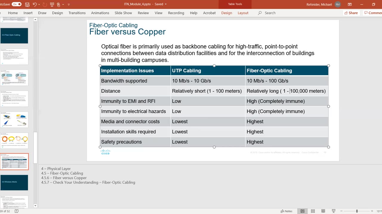Open the Touch/Mouse mode dropdown arrow

coord(63,4)
